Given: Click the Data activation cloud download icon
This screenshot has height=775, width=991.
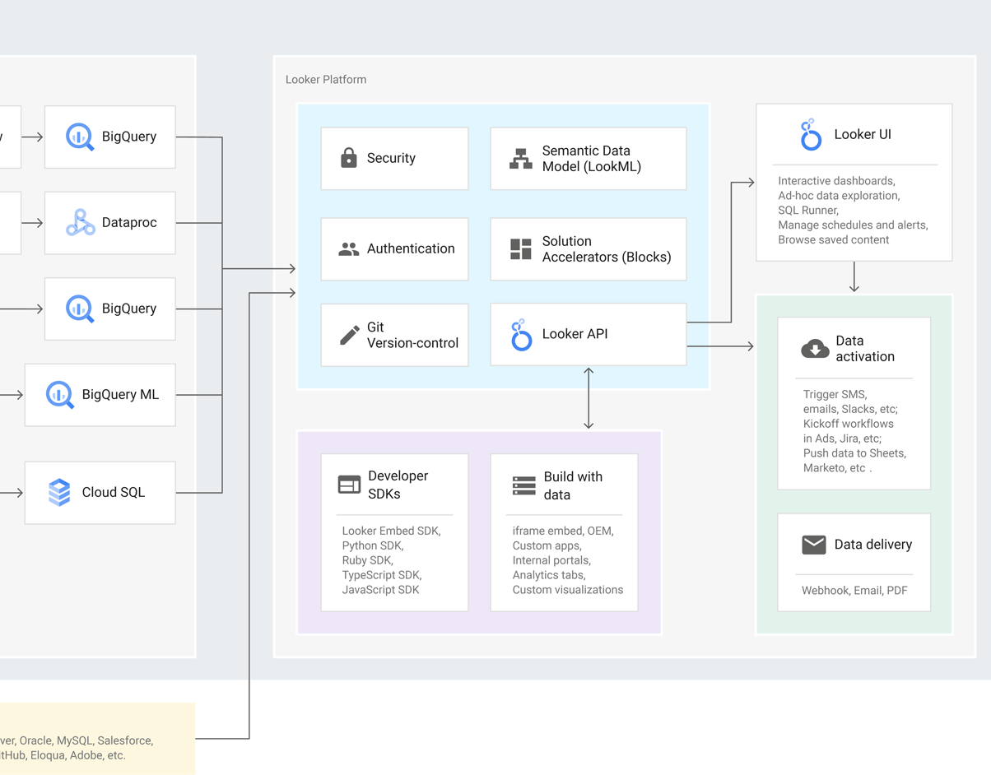Looking at the screenshot, I should tap(815, 349).
